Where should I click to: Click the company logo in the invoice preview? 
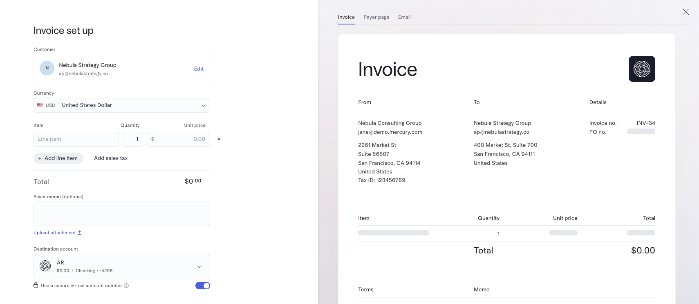click(642, 69)
